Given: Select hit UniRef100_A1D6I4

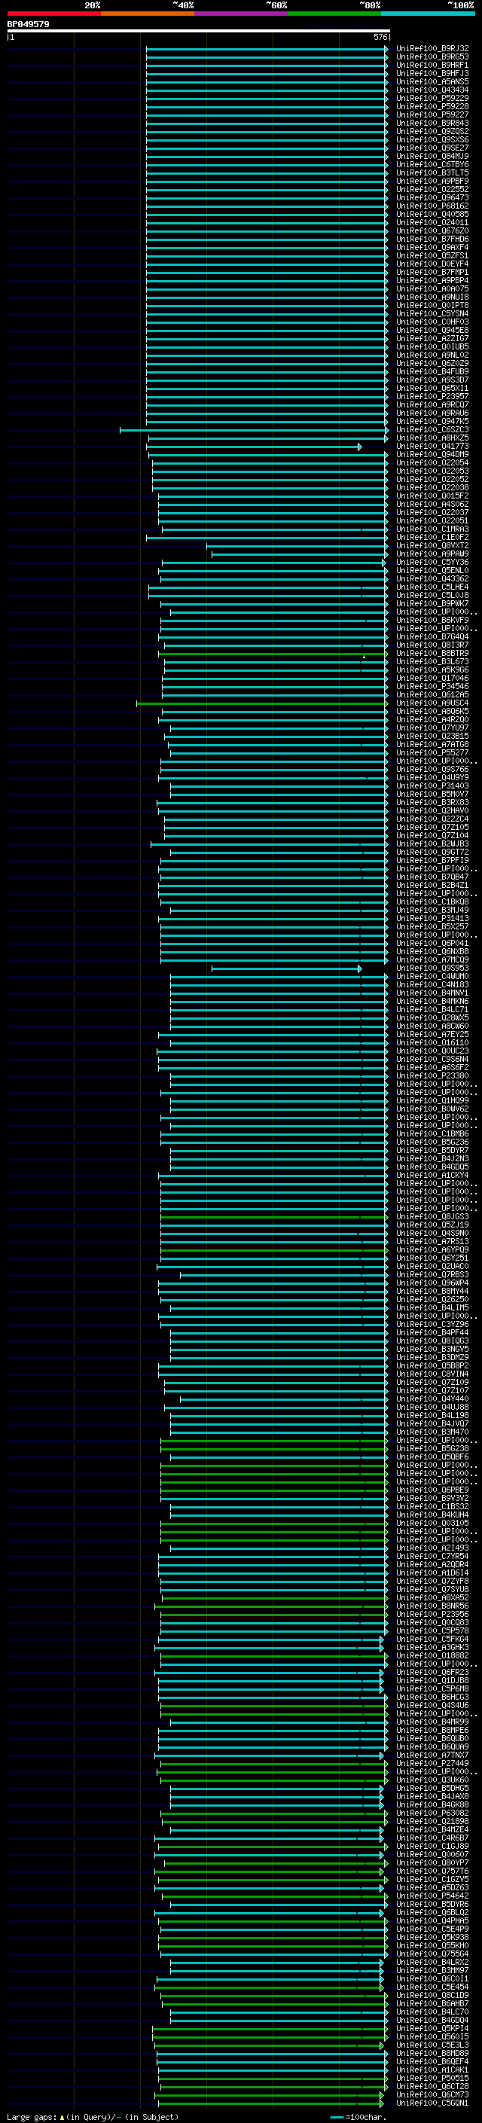Looking at the screenshot, I should coord(432,1572).
